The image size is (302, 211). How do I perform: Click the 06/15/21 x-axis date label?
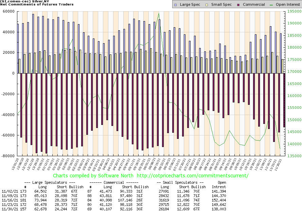[158, 164]
